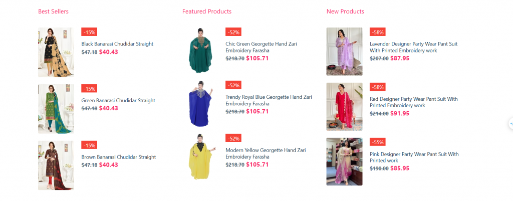Screen dimensions: 513x201
Task: Go to Pink Designer Party Wear title
Action: [x=414, y=157]
